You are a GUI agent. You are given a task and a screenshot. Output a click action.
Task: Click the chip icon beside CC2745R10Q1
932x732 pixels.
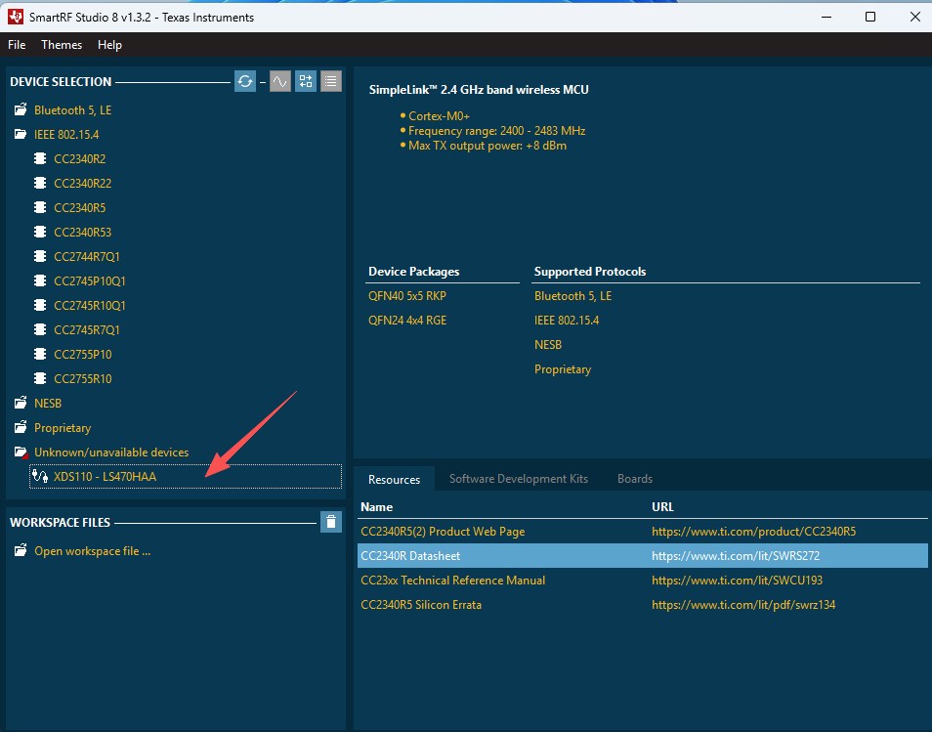point(40,305)
